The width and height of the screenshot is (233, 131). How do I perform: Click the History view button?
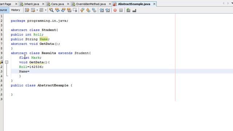tap(15, 10)
